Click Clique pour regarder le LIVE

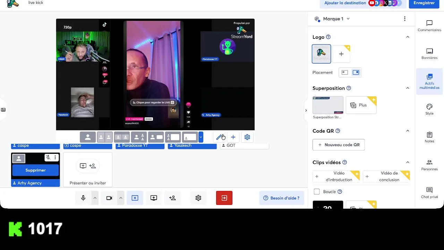coord(153,102)
